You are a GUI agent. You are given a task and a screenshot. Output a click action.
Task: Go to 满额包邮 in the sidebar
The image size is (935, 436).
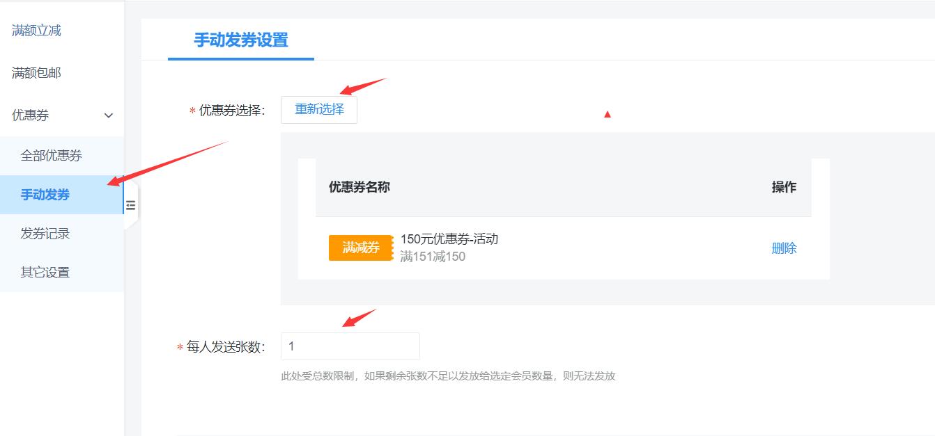tap(36, 73)
